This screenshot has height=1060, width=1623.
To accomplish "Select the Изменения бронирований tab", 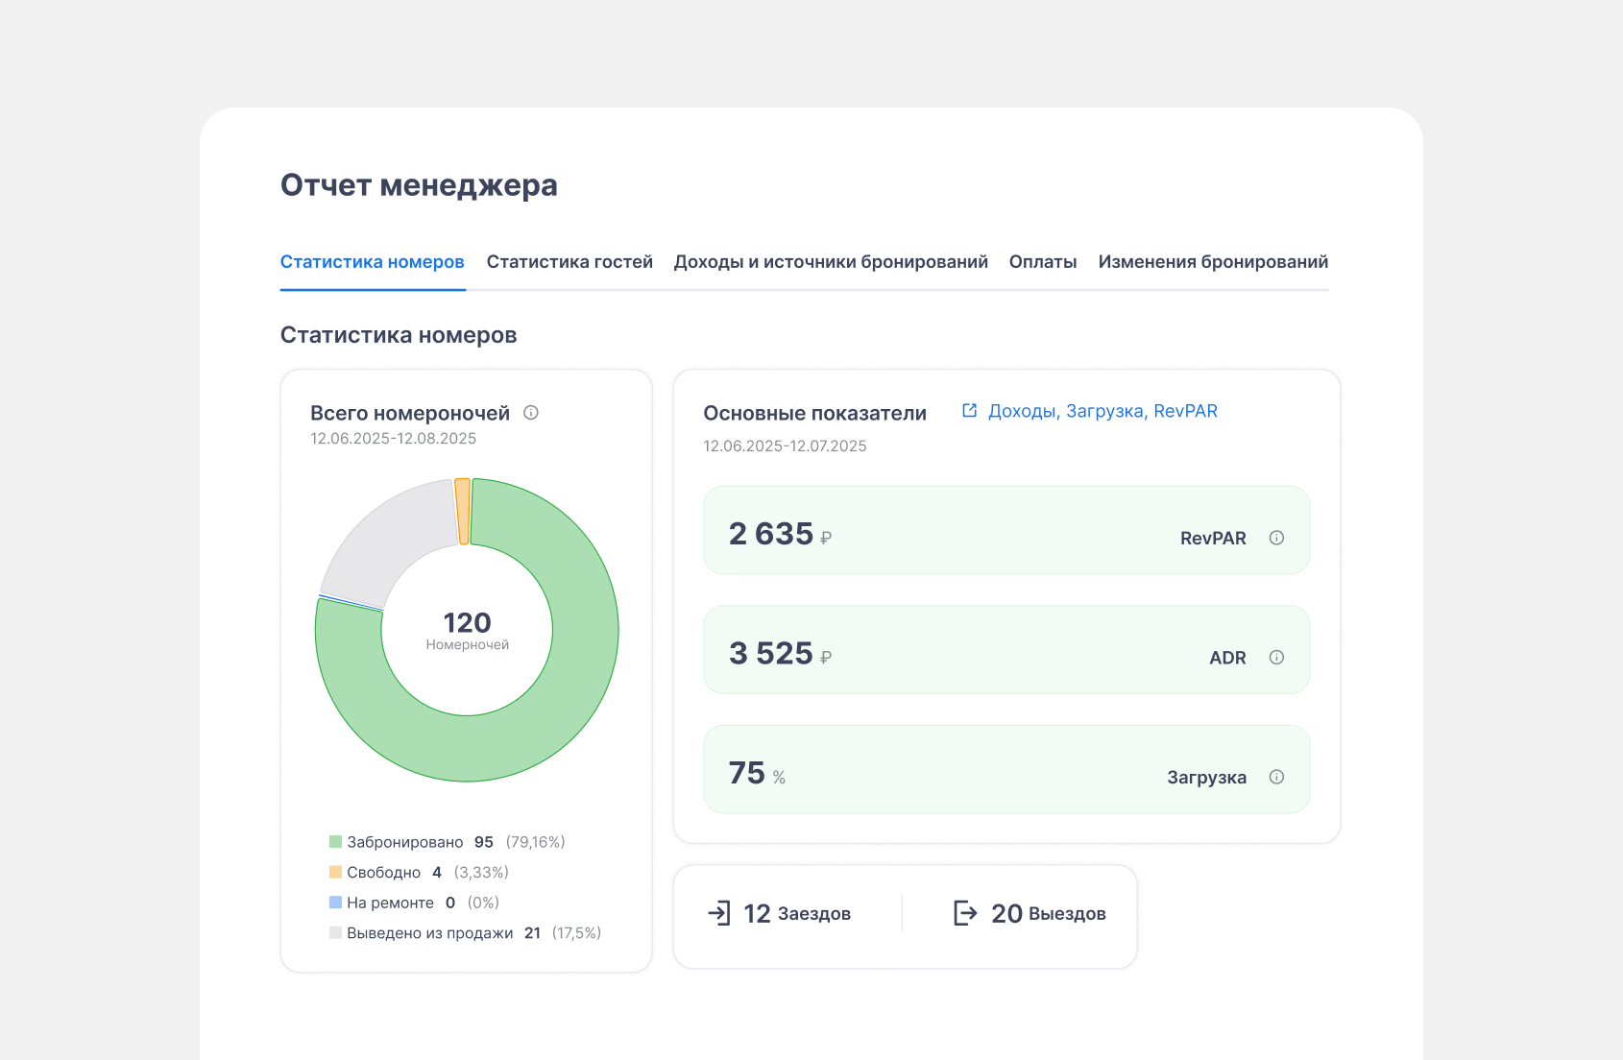I will (x=1214, y=262).
